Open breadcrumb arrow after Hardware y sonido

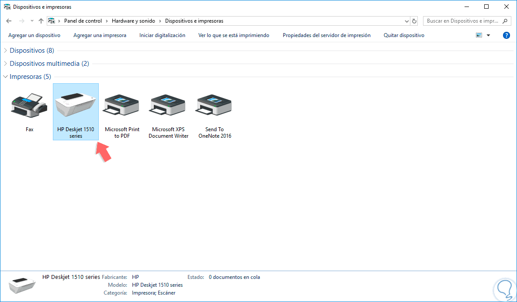(x=160, y=21)
